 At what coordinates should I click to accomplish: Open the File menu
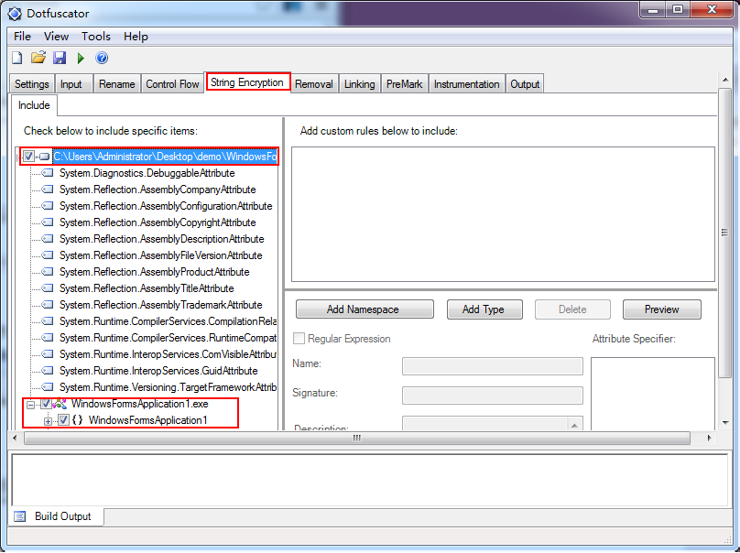coord(22,37)
